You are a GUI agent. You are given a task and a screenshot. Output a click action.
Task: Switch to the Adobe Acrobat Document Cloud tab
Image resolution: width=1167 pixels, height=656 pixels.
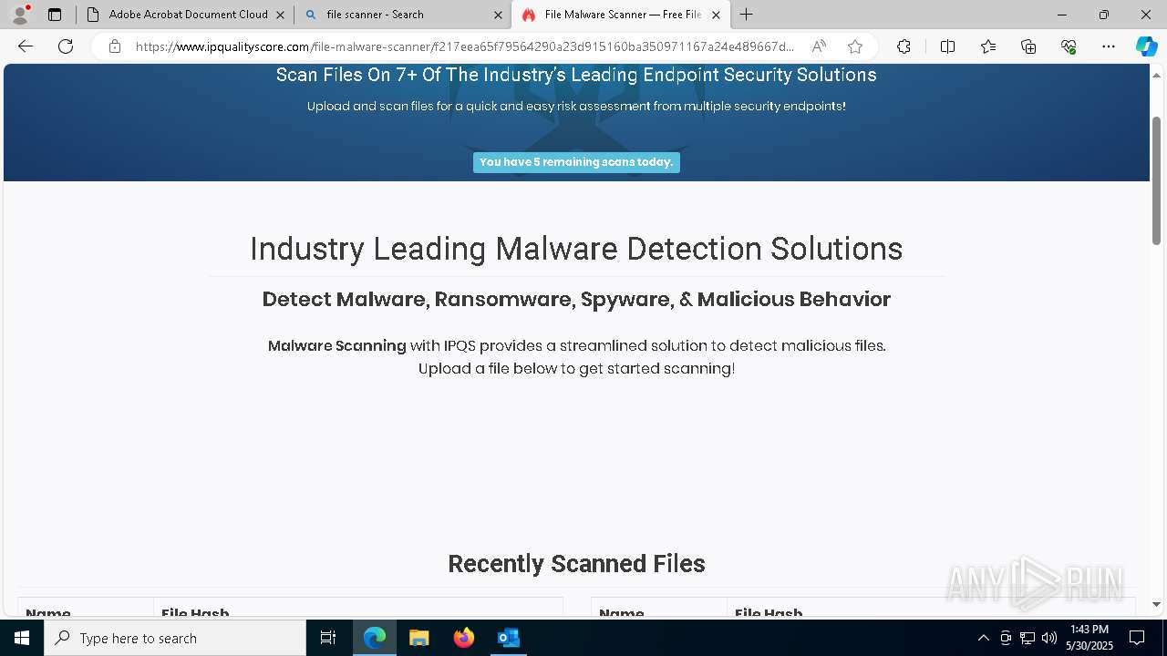coord(187,15)
